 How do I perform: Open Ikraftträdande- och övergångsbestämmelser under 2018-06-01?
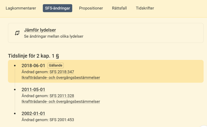click(61, 77)
